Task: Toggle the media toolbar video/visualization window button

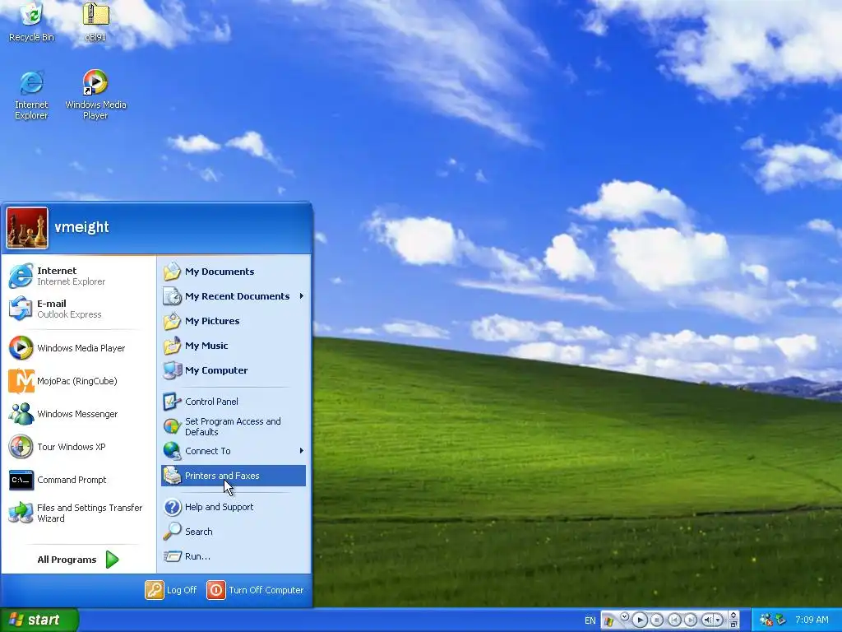Action: [733, 615]
